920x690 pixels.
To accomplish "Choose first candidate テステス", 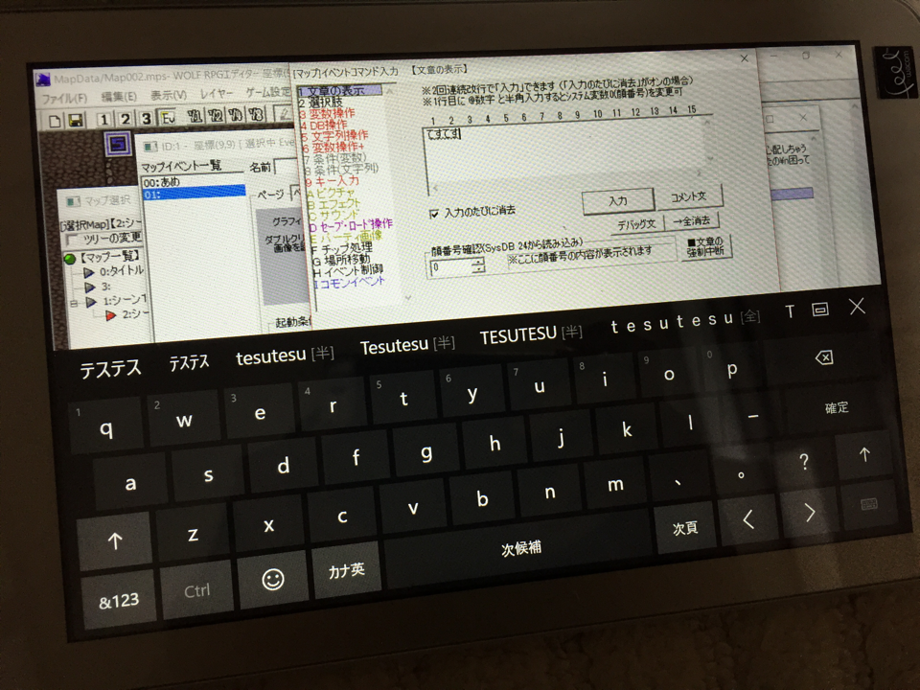I will 110,370.
